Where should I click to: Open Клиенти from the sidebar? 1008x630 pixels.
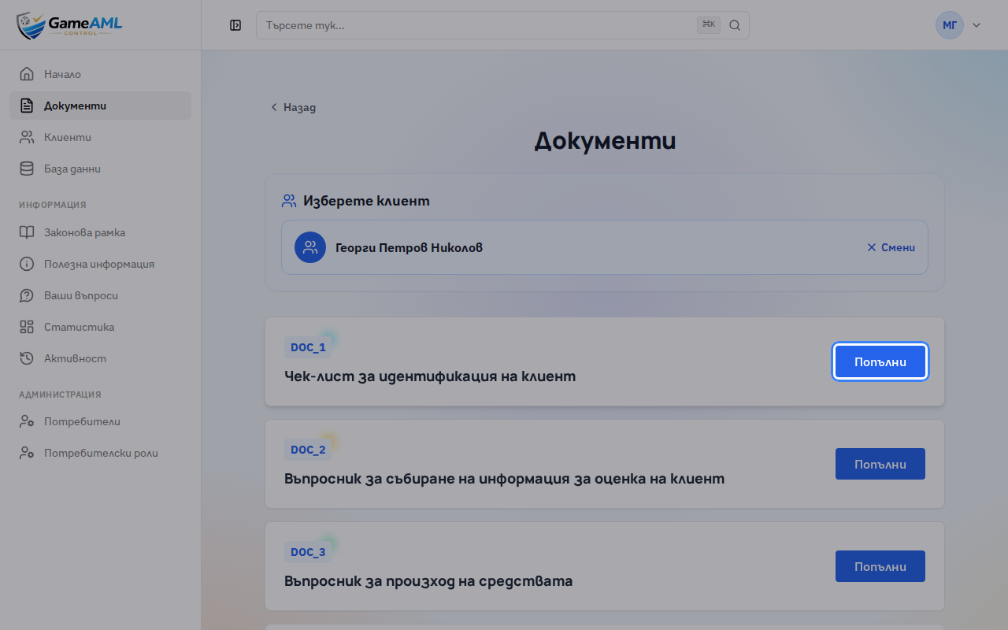pos(100,137)
